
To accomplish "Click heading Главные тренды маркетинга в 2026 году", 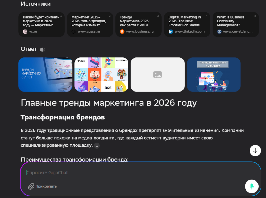I will [x=109, y=103].
